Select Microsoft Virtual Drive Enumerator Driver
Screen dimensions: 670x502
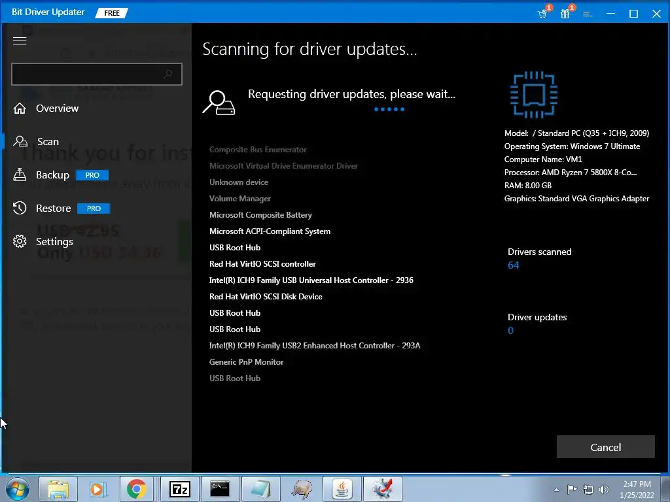283,165
